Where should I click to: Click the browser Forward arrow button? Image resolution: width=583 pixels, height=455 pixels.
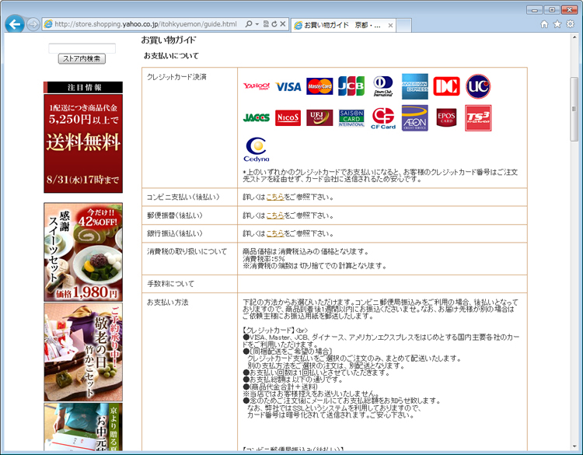(33, 25)
